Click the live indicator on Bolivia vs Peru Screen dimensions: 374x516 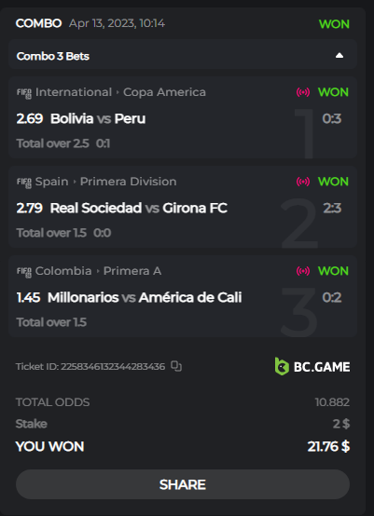coord(303,92)
